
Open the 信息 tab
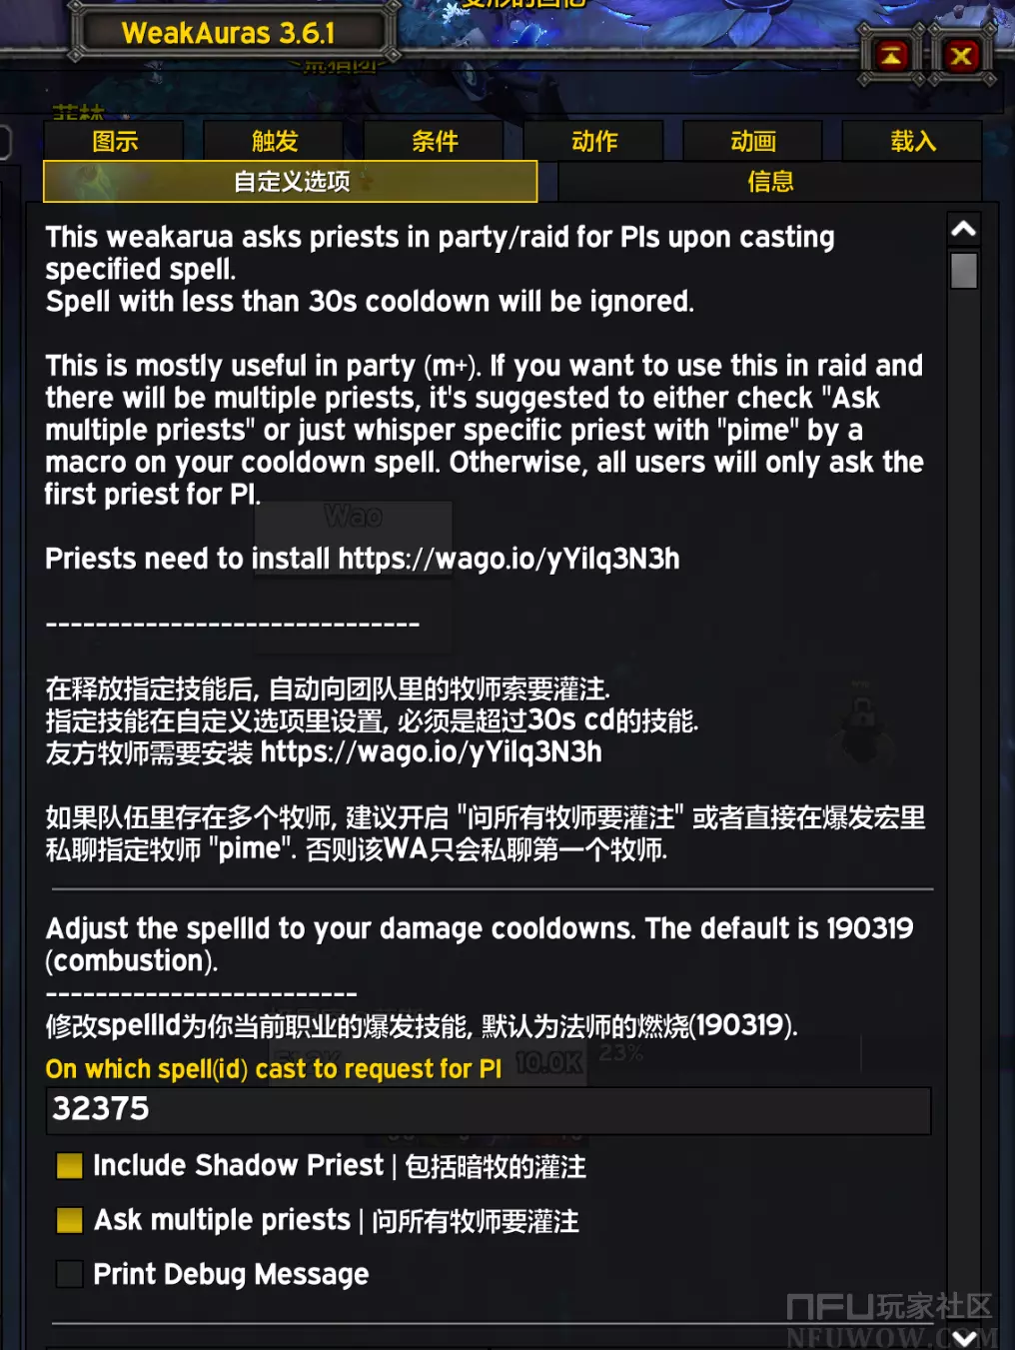coord(769,182)
